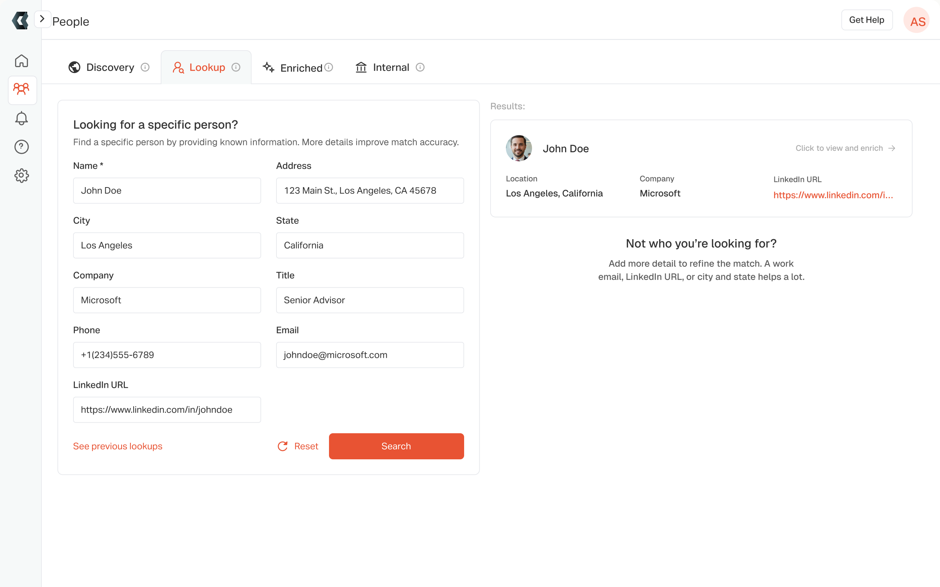Click arrow icon beside view and enrich
This screenshot has width=940, height=587.
892,148
